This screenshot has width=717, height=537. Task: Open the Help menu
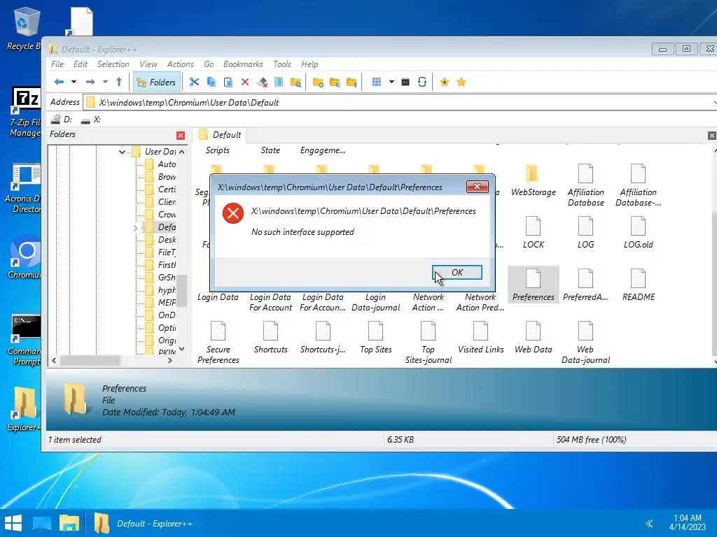[309, 64]
